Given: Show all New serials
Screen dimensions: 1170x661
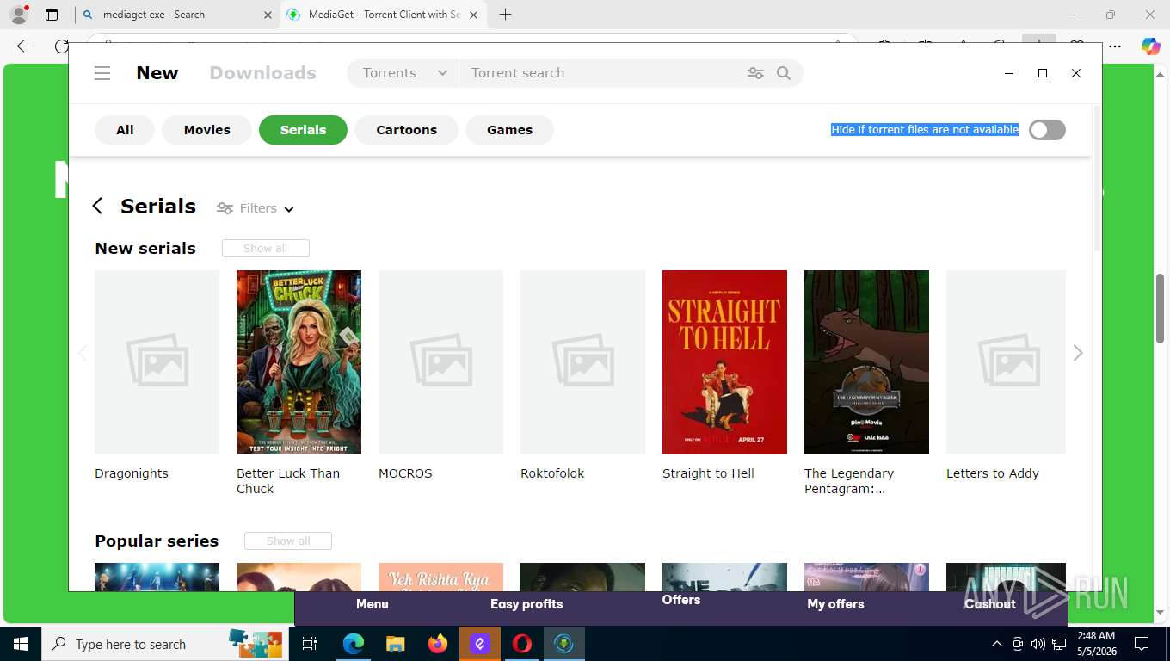Looking at the screenshot, I should click(x=265, y=248).
